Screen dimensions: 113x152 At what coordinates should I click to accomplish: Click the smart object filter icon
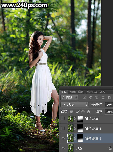click(x=109, y=98)
